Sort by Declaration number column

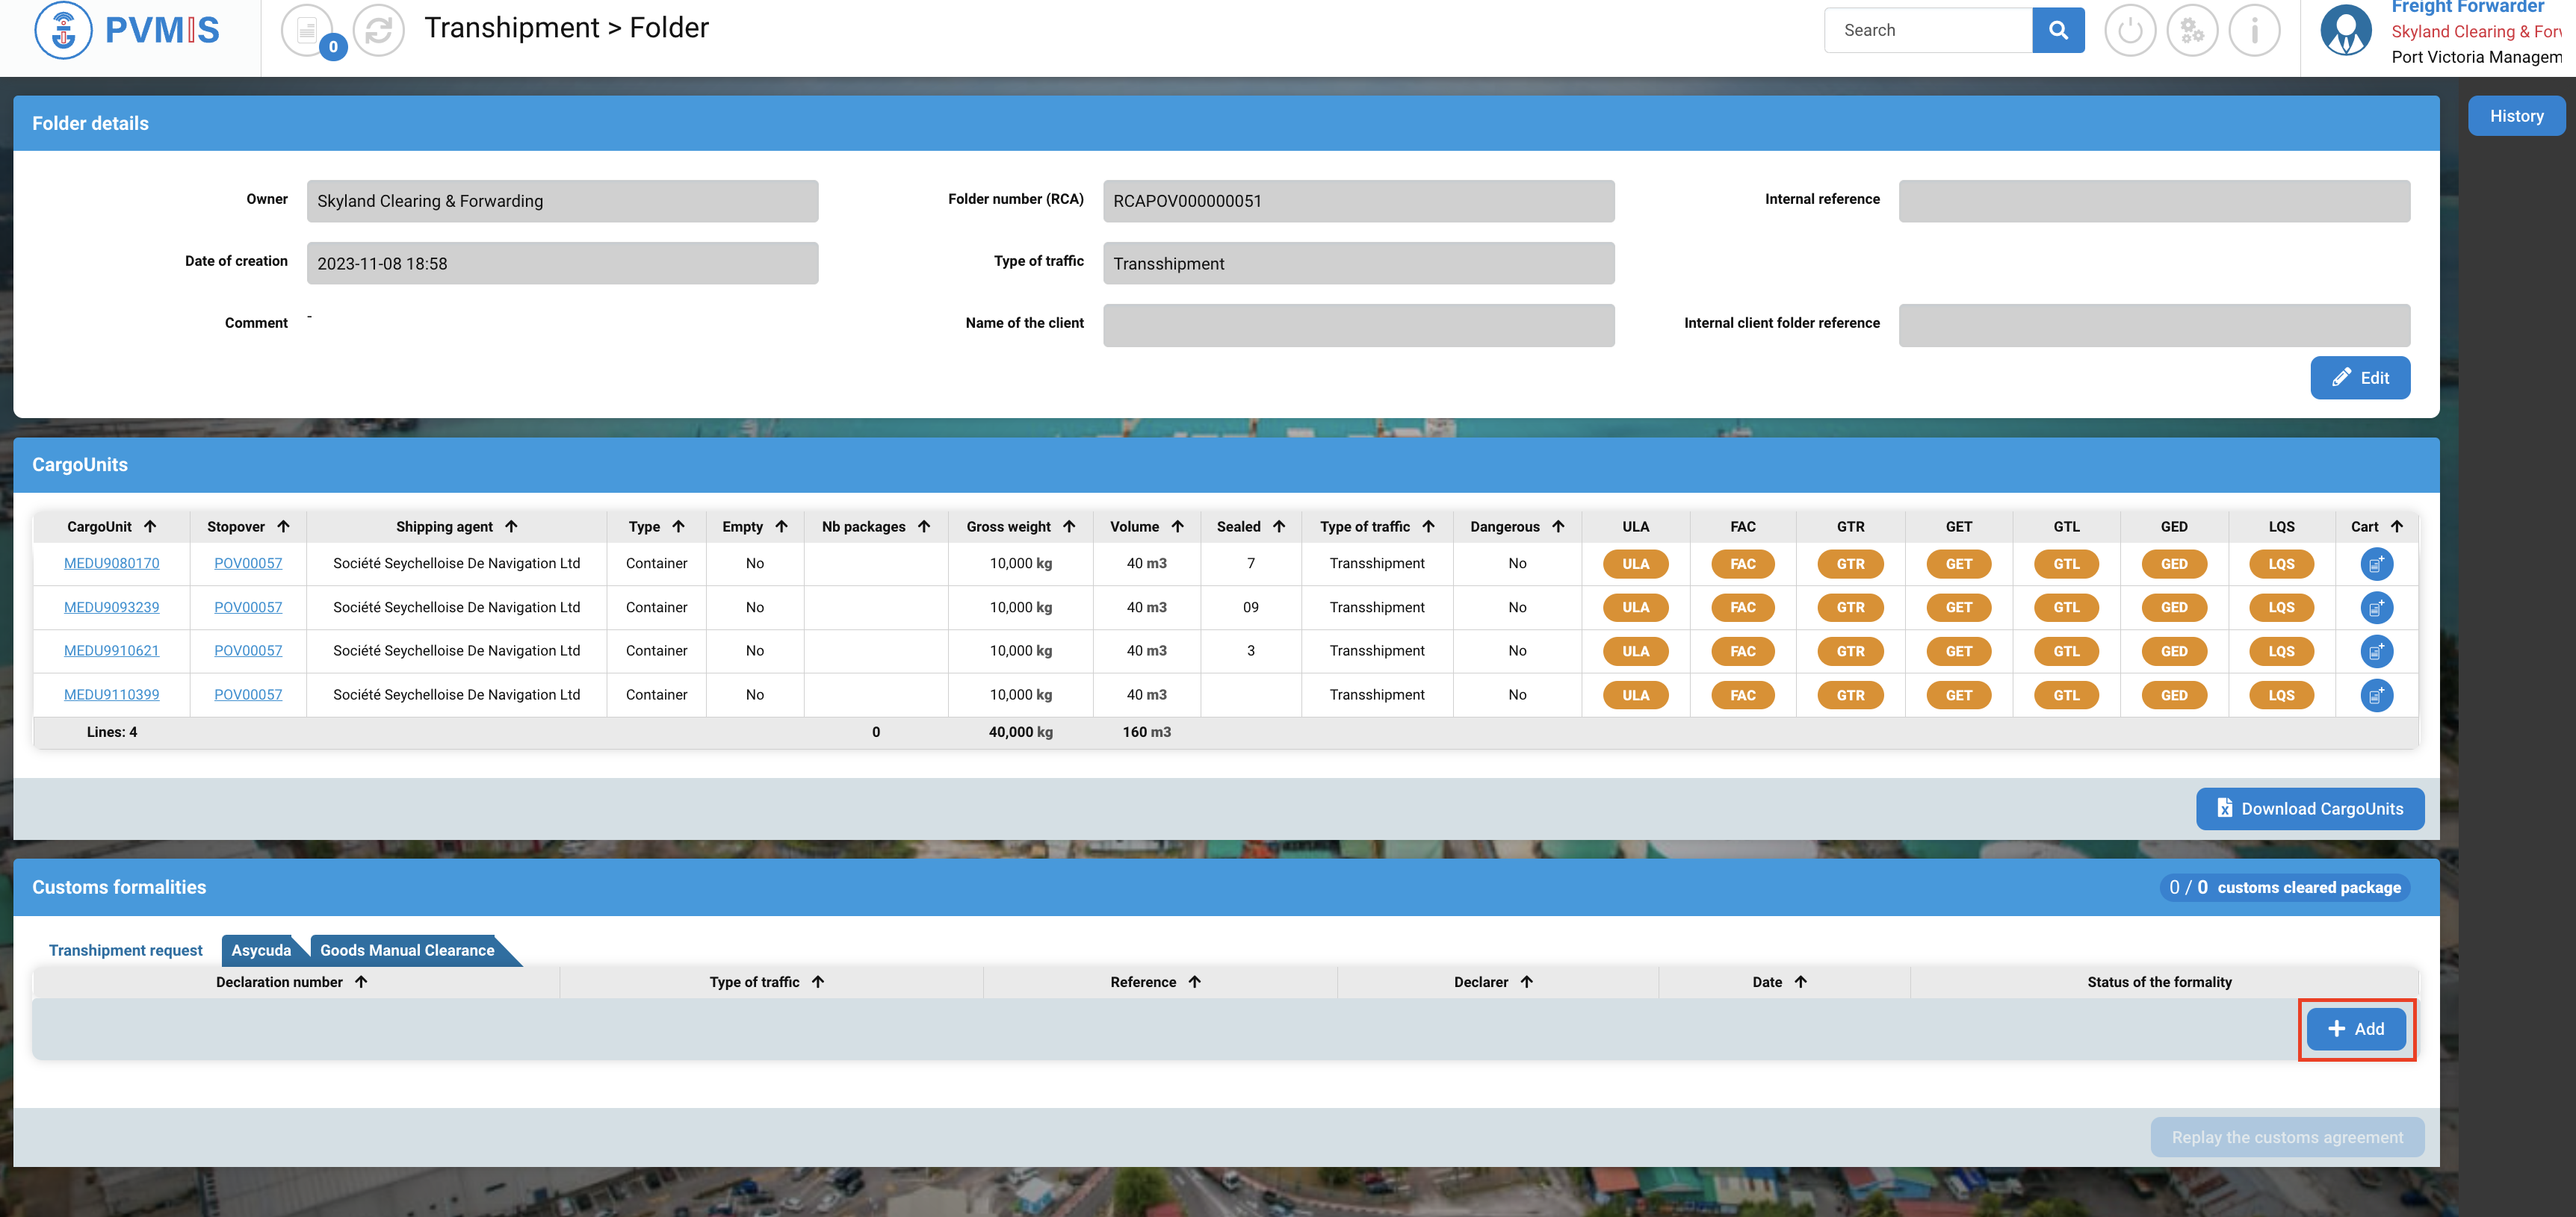[x=361, y=983]
